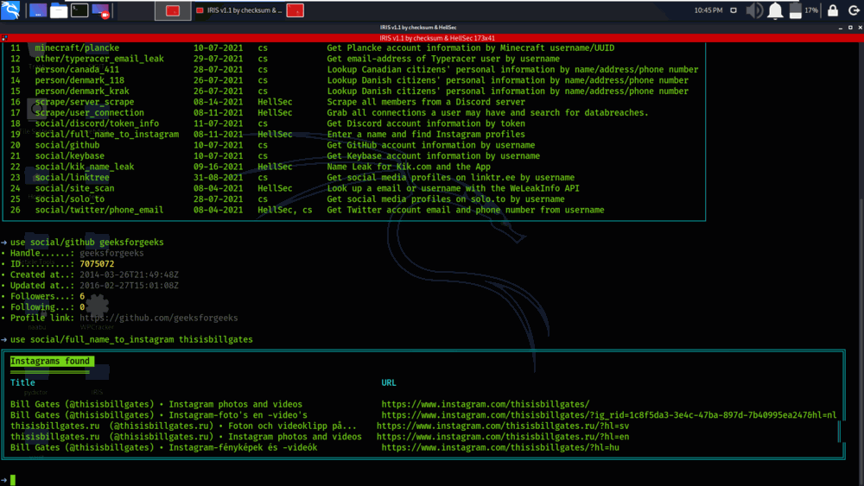Click module person/canada_411

pos(77,69)
